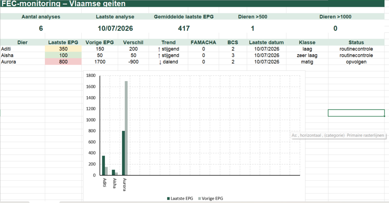
Task: Click the yellow cell with EPG 350
Action: 63,49
